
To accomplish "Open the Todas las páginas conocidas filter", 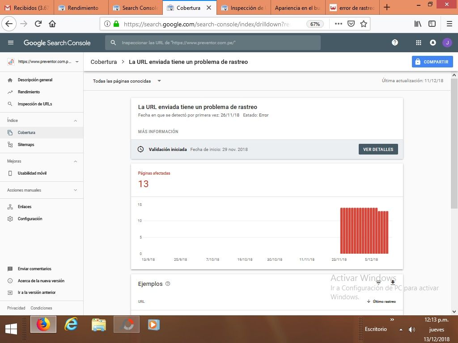I will click(x=127, y=81).
